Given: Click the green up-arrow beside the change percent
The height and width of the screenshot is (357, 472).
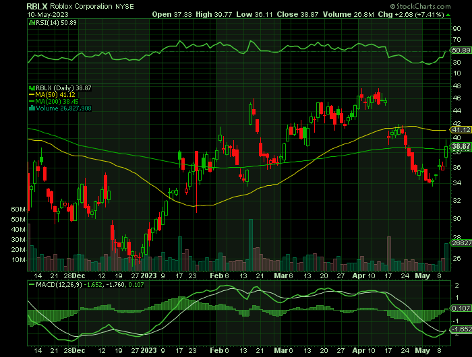Looking at the screenshot, I should [448, 15].
